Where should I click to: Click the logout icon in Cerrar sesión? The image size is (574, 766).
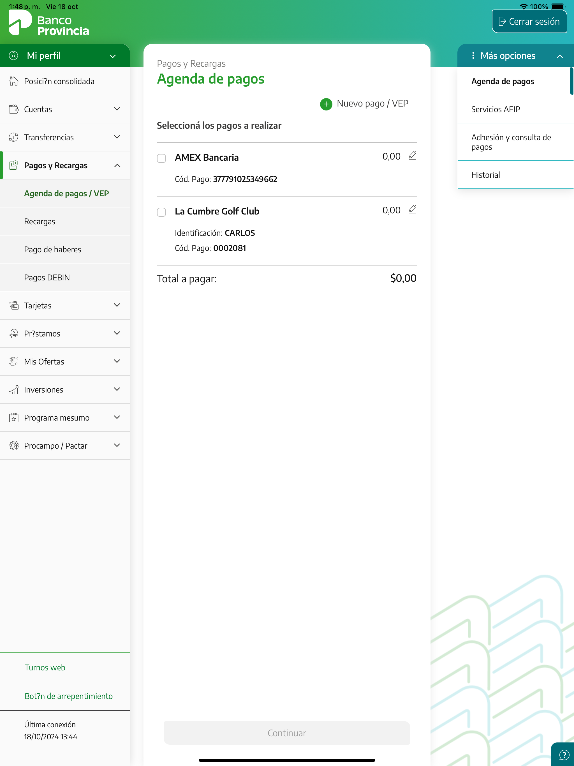[502, 22]
